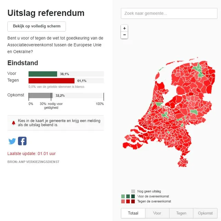221x221 pixels.
Task: Zoom out of the map with minus
Action: pyautogui.click(x=124, y=35)
